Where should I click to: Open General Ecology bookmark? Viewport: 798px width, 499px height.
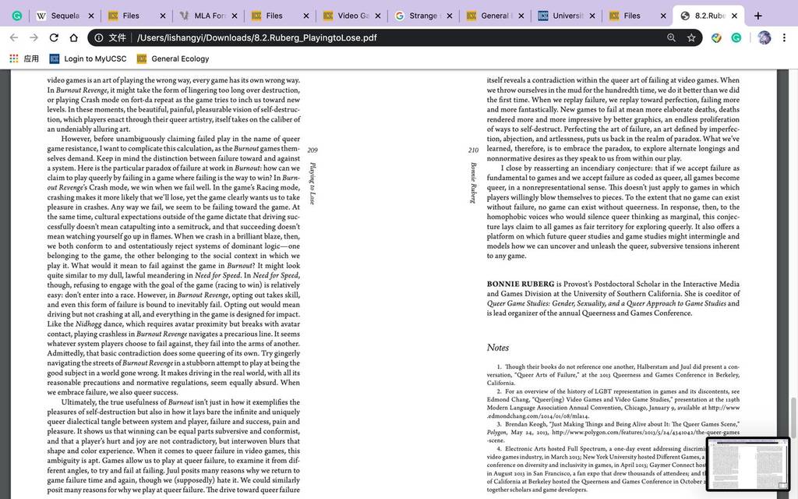tap(173, 58)
